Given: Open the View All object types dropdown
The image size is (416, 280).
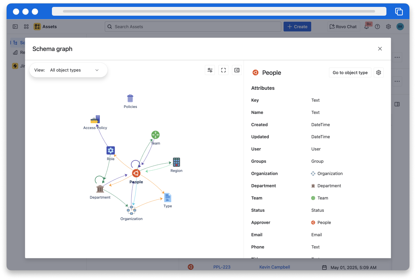Looking at the screenshot, I should click(x=68, y=70).
